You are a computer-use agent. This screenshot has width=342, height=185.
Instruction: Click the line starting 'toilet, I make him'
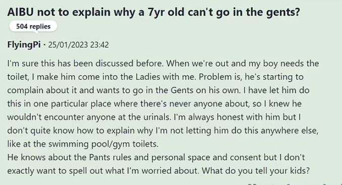[x=155, y=77]
